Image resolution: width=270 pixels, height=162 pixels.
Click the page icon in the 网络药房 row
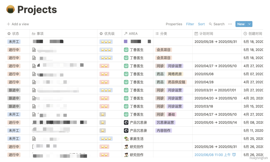[34, 74]
